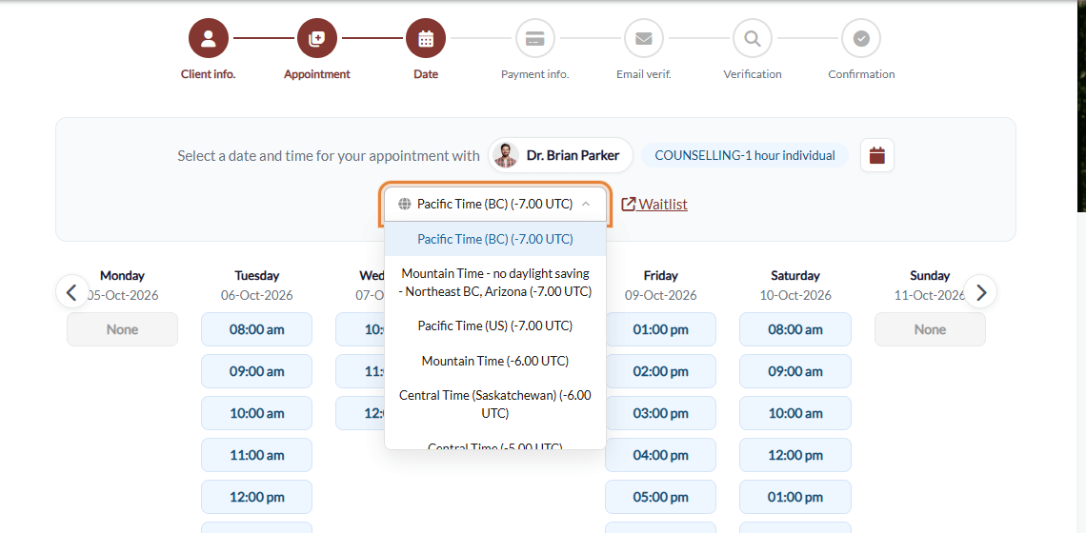Click the Payment info card icon
This screenshot has height=533, width=1086.
[534, 38]
